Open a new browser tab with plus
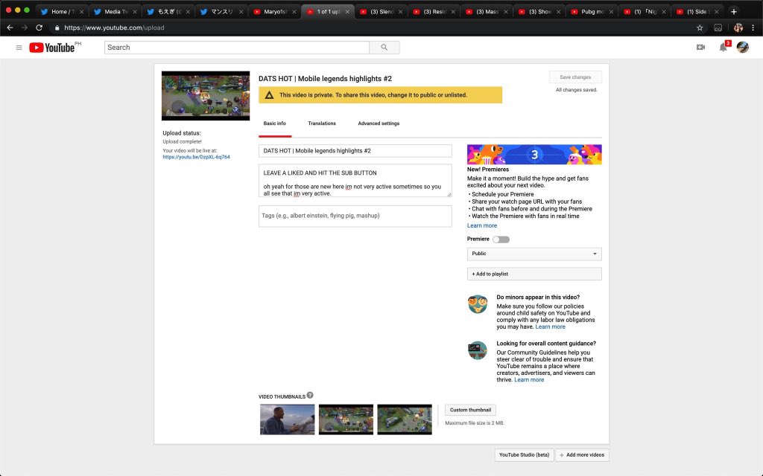This screenshot has height=476, width=763. pos(734,12)
